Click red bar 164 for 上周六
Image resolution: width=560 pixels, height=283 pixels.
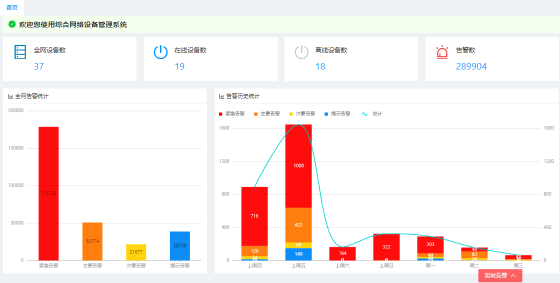[342, 253]
